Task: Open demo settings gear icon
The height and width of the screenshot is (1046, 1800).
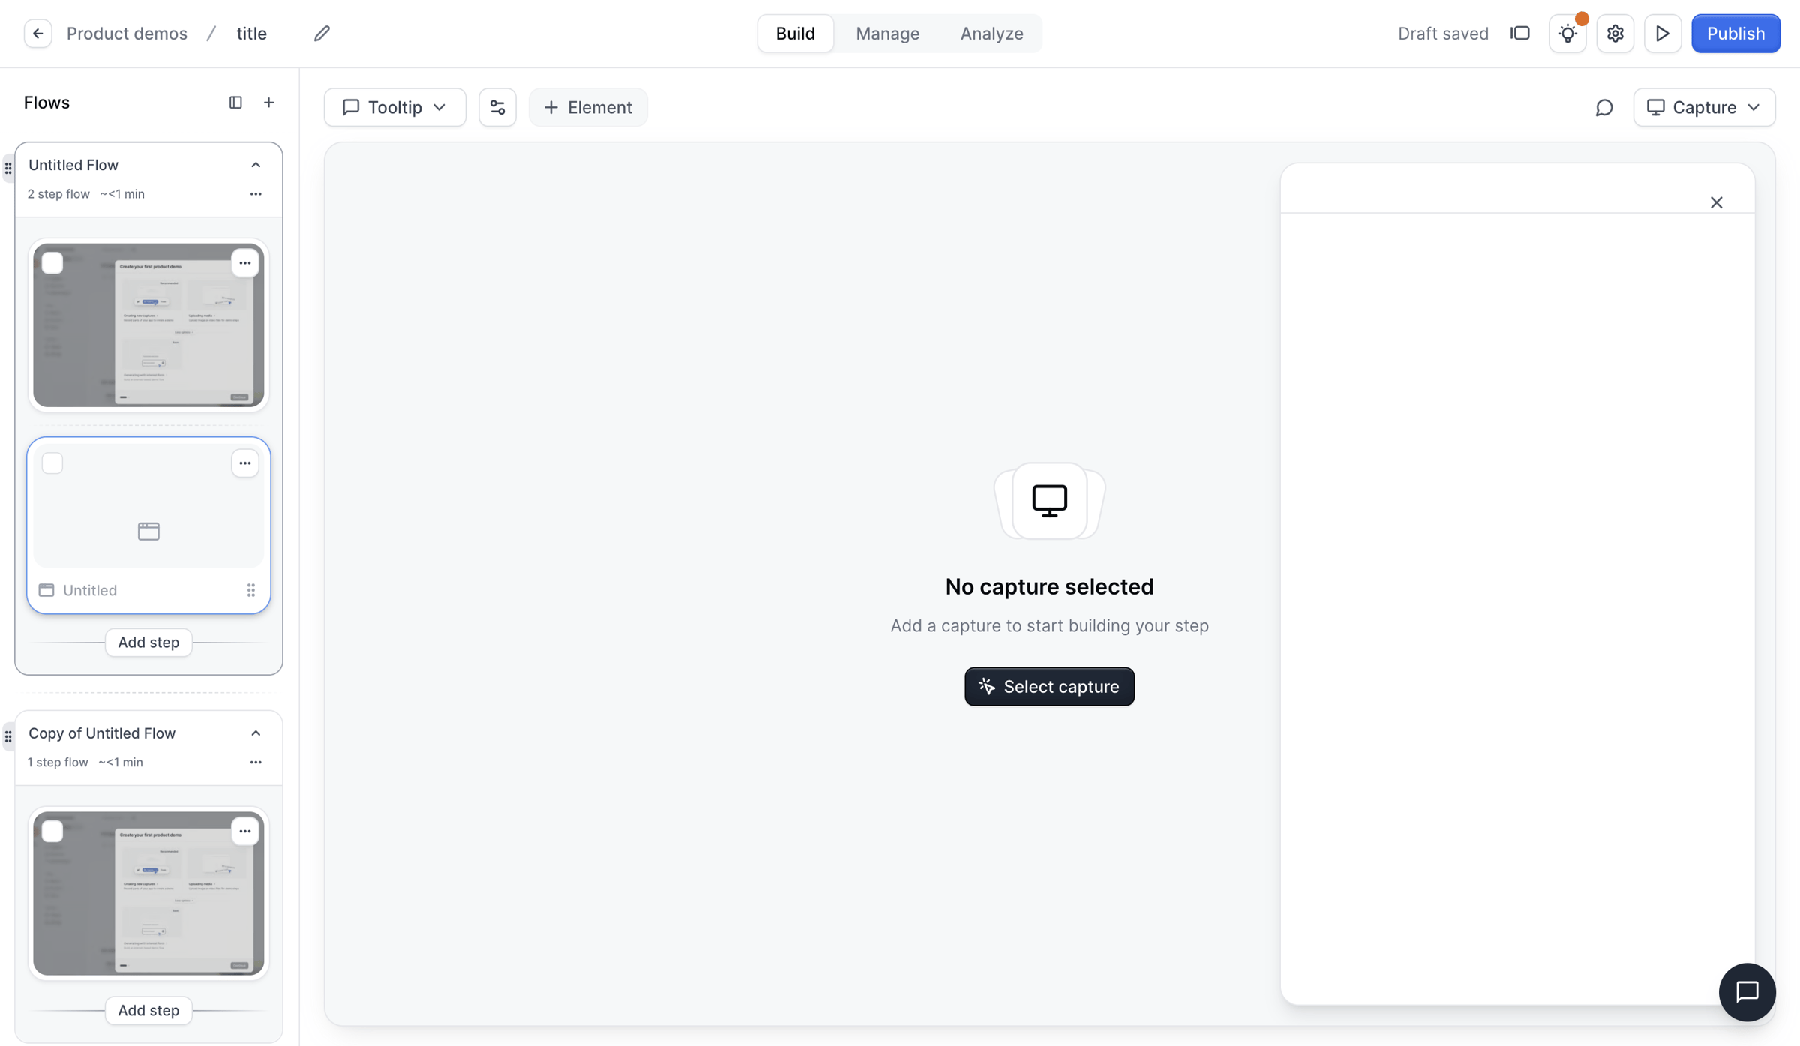Action: point(1615,34)
